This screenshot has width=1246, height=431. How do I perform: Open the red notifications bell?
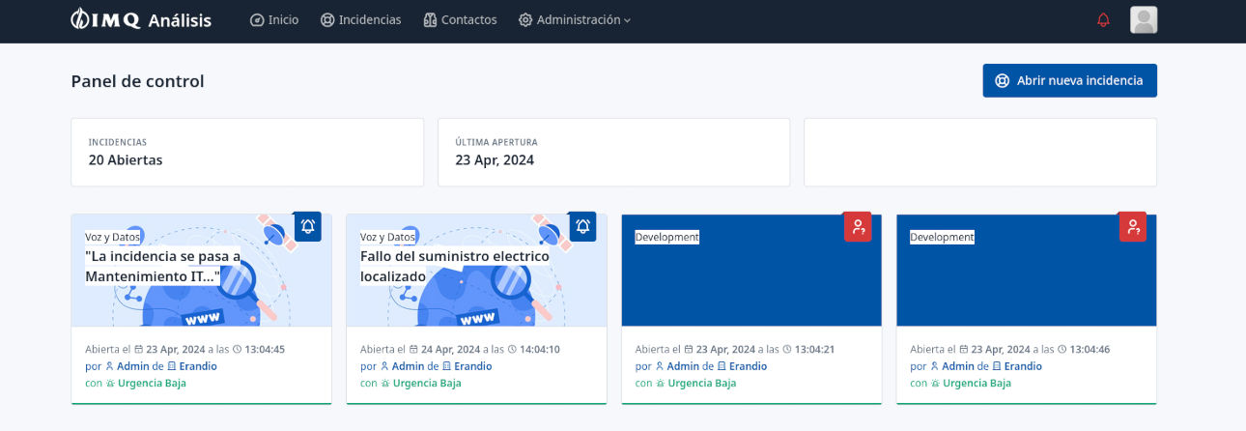point(1103,19)
